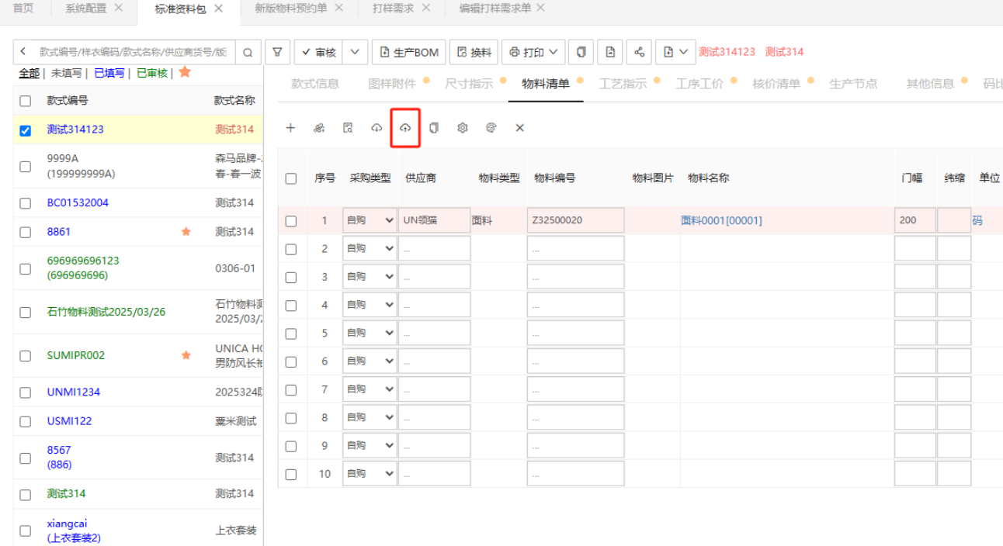Click the funnel filter icon
This screenshot has height=546, width=1003.
[277, 52]
